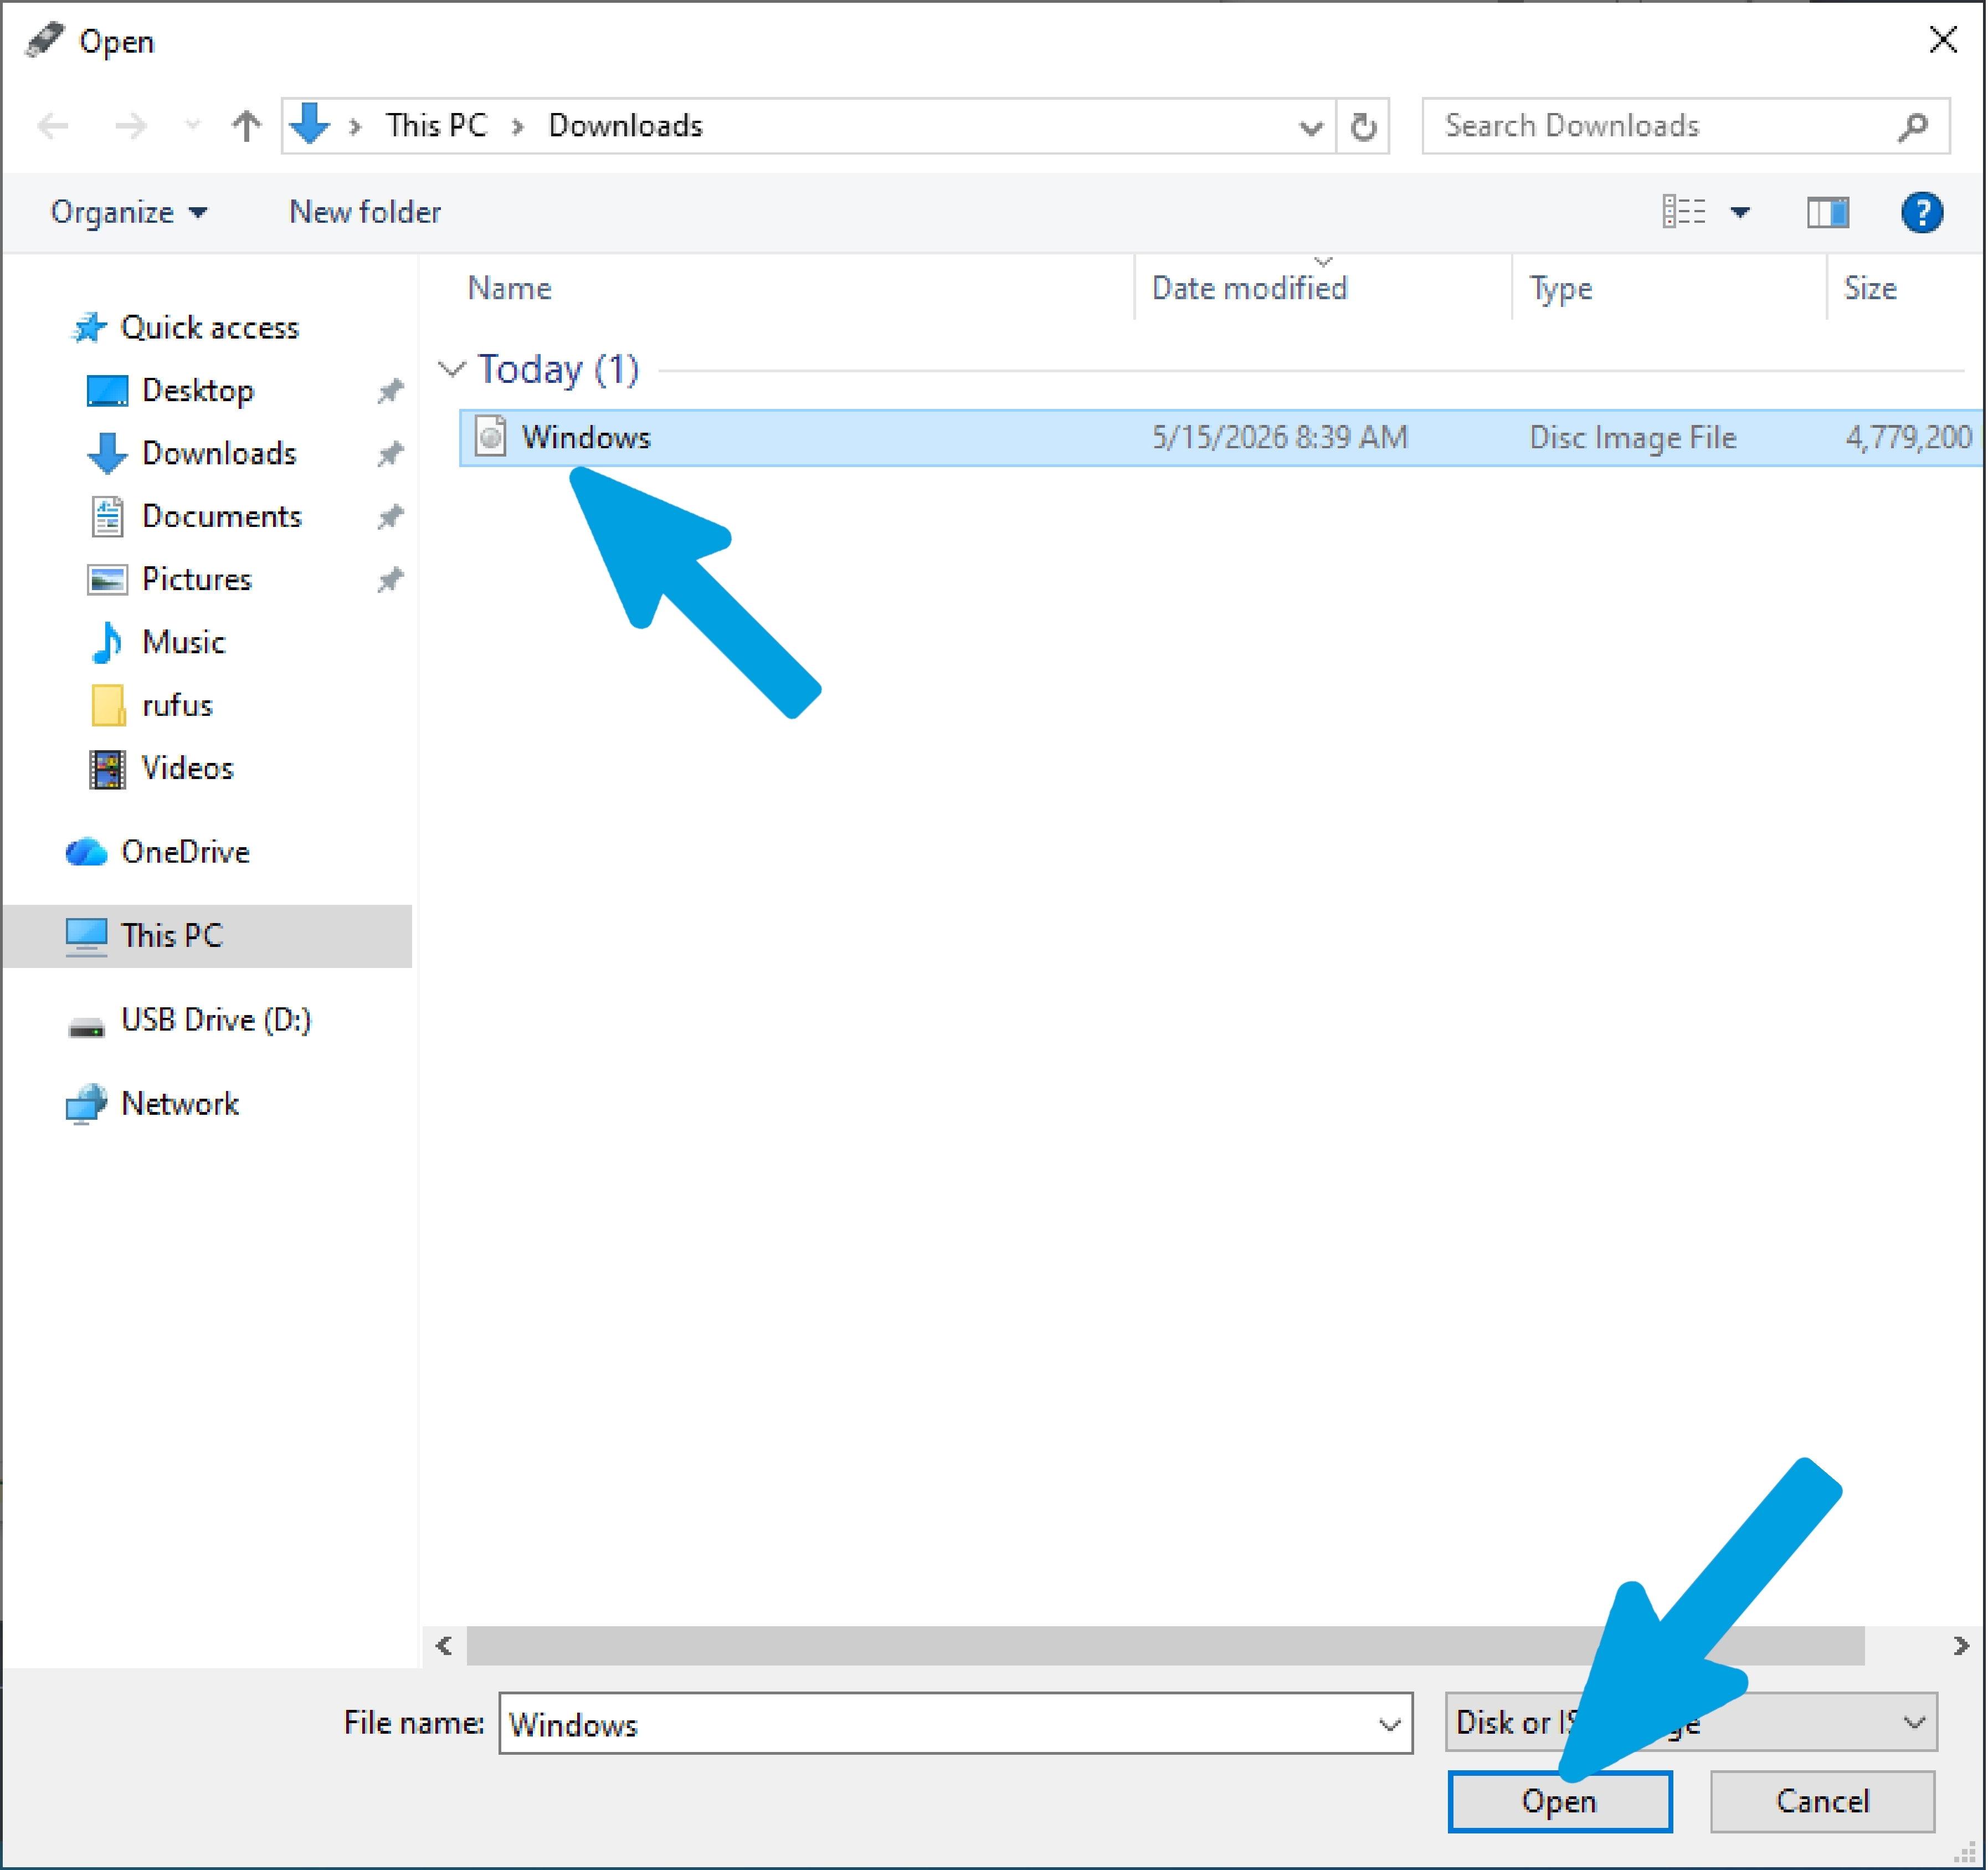Viewport: 1988px width, 1870px height.
Task: Open the file type filter dropdown
Action: (1691, 1722)
